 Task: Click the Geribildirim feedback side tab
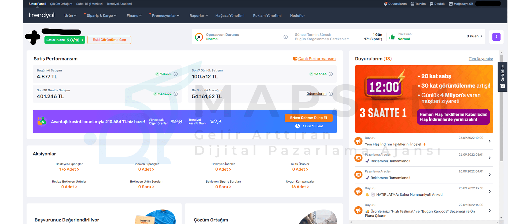pyautogui.click(x=503, y=77)
